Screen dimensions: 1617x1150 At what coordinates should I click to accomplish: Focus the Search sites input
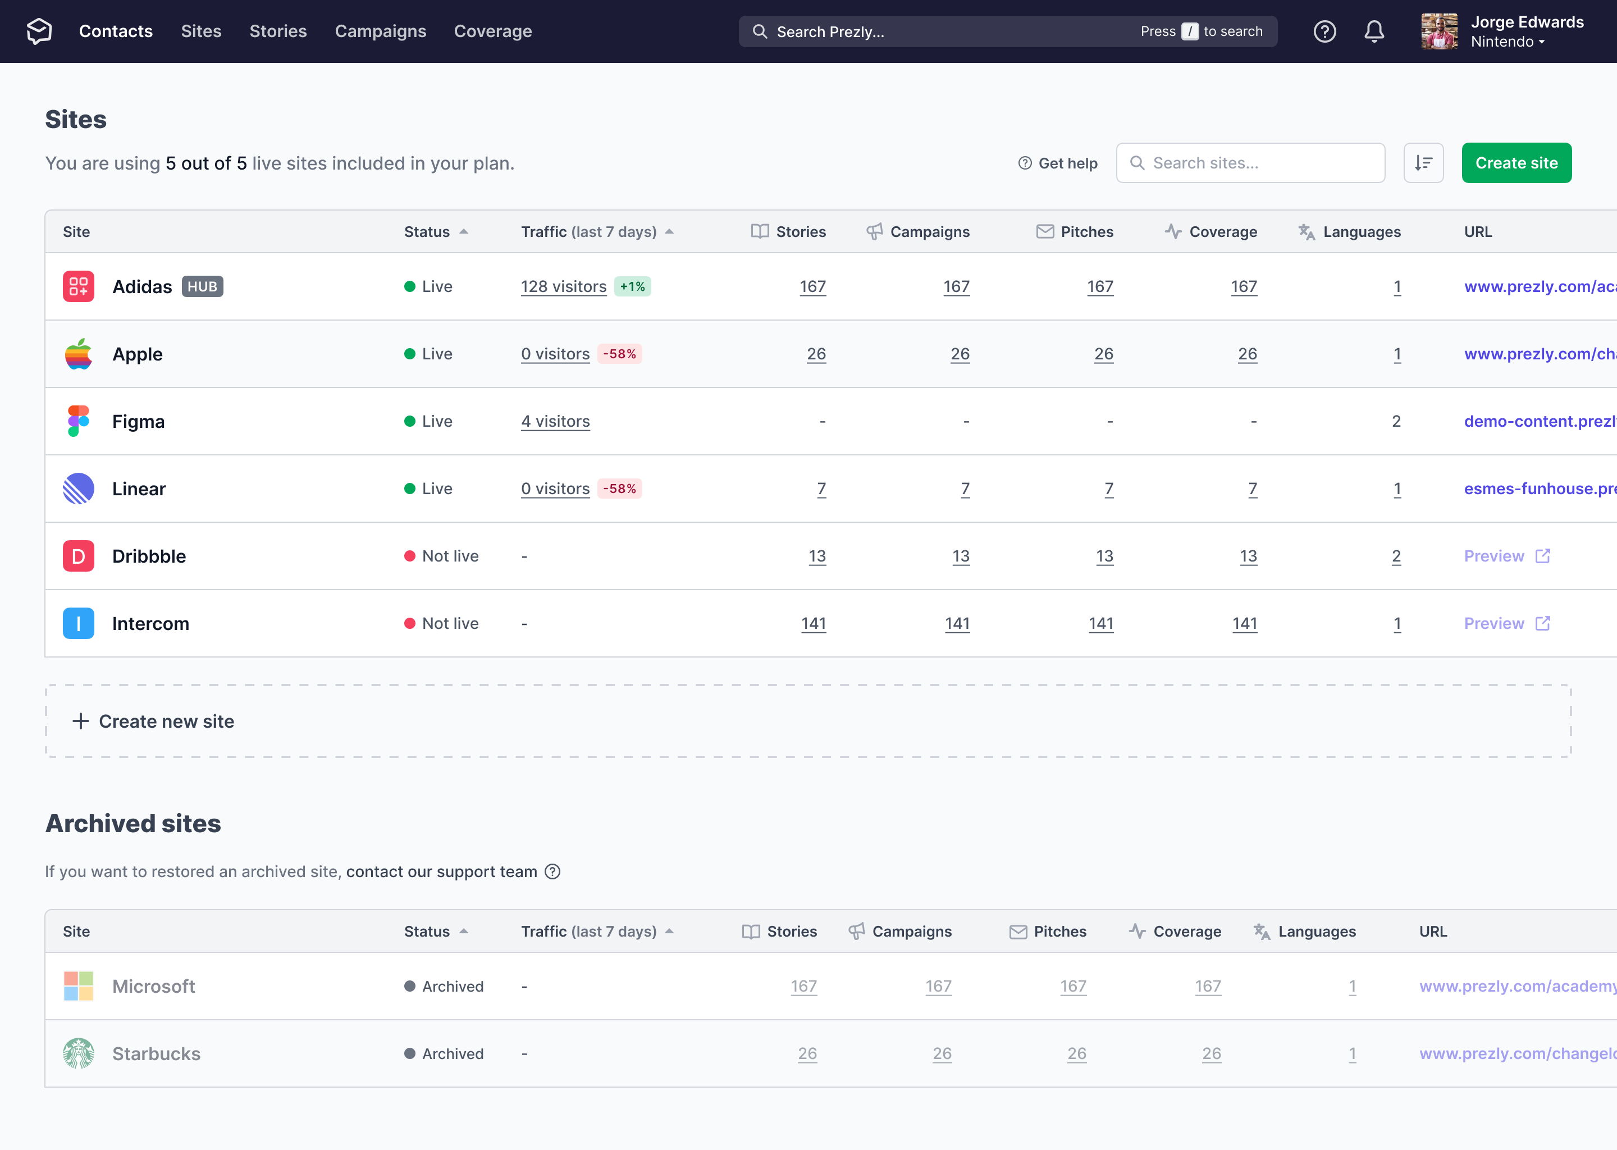(x=1250, y=163)
